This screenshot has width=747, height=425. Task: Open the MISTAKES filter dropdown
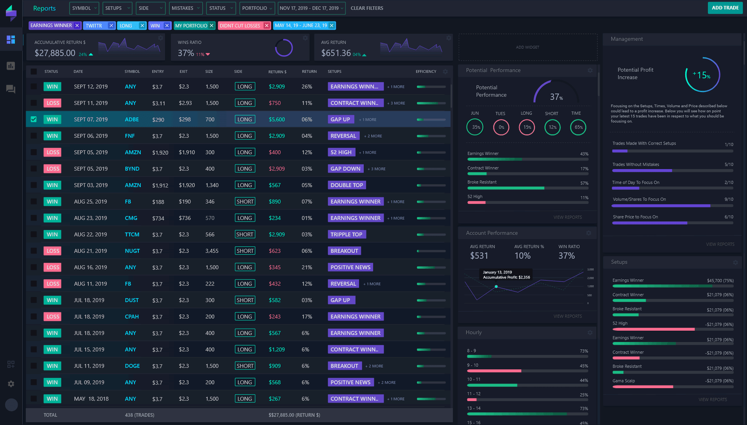[185, 8]
